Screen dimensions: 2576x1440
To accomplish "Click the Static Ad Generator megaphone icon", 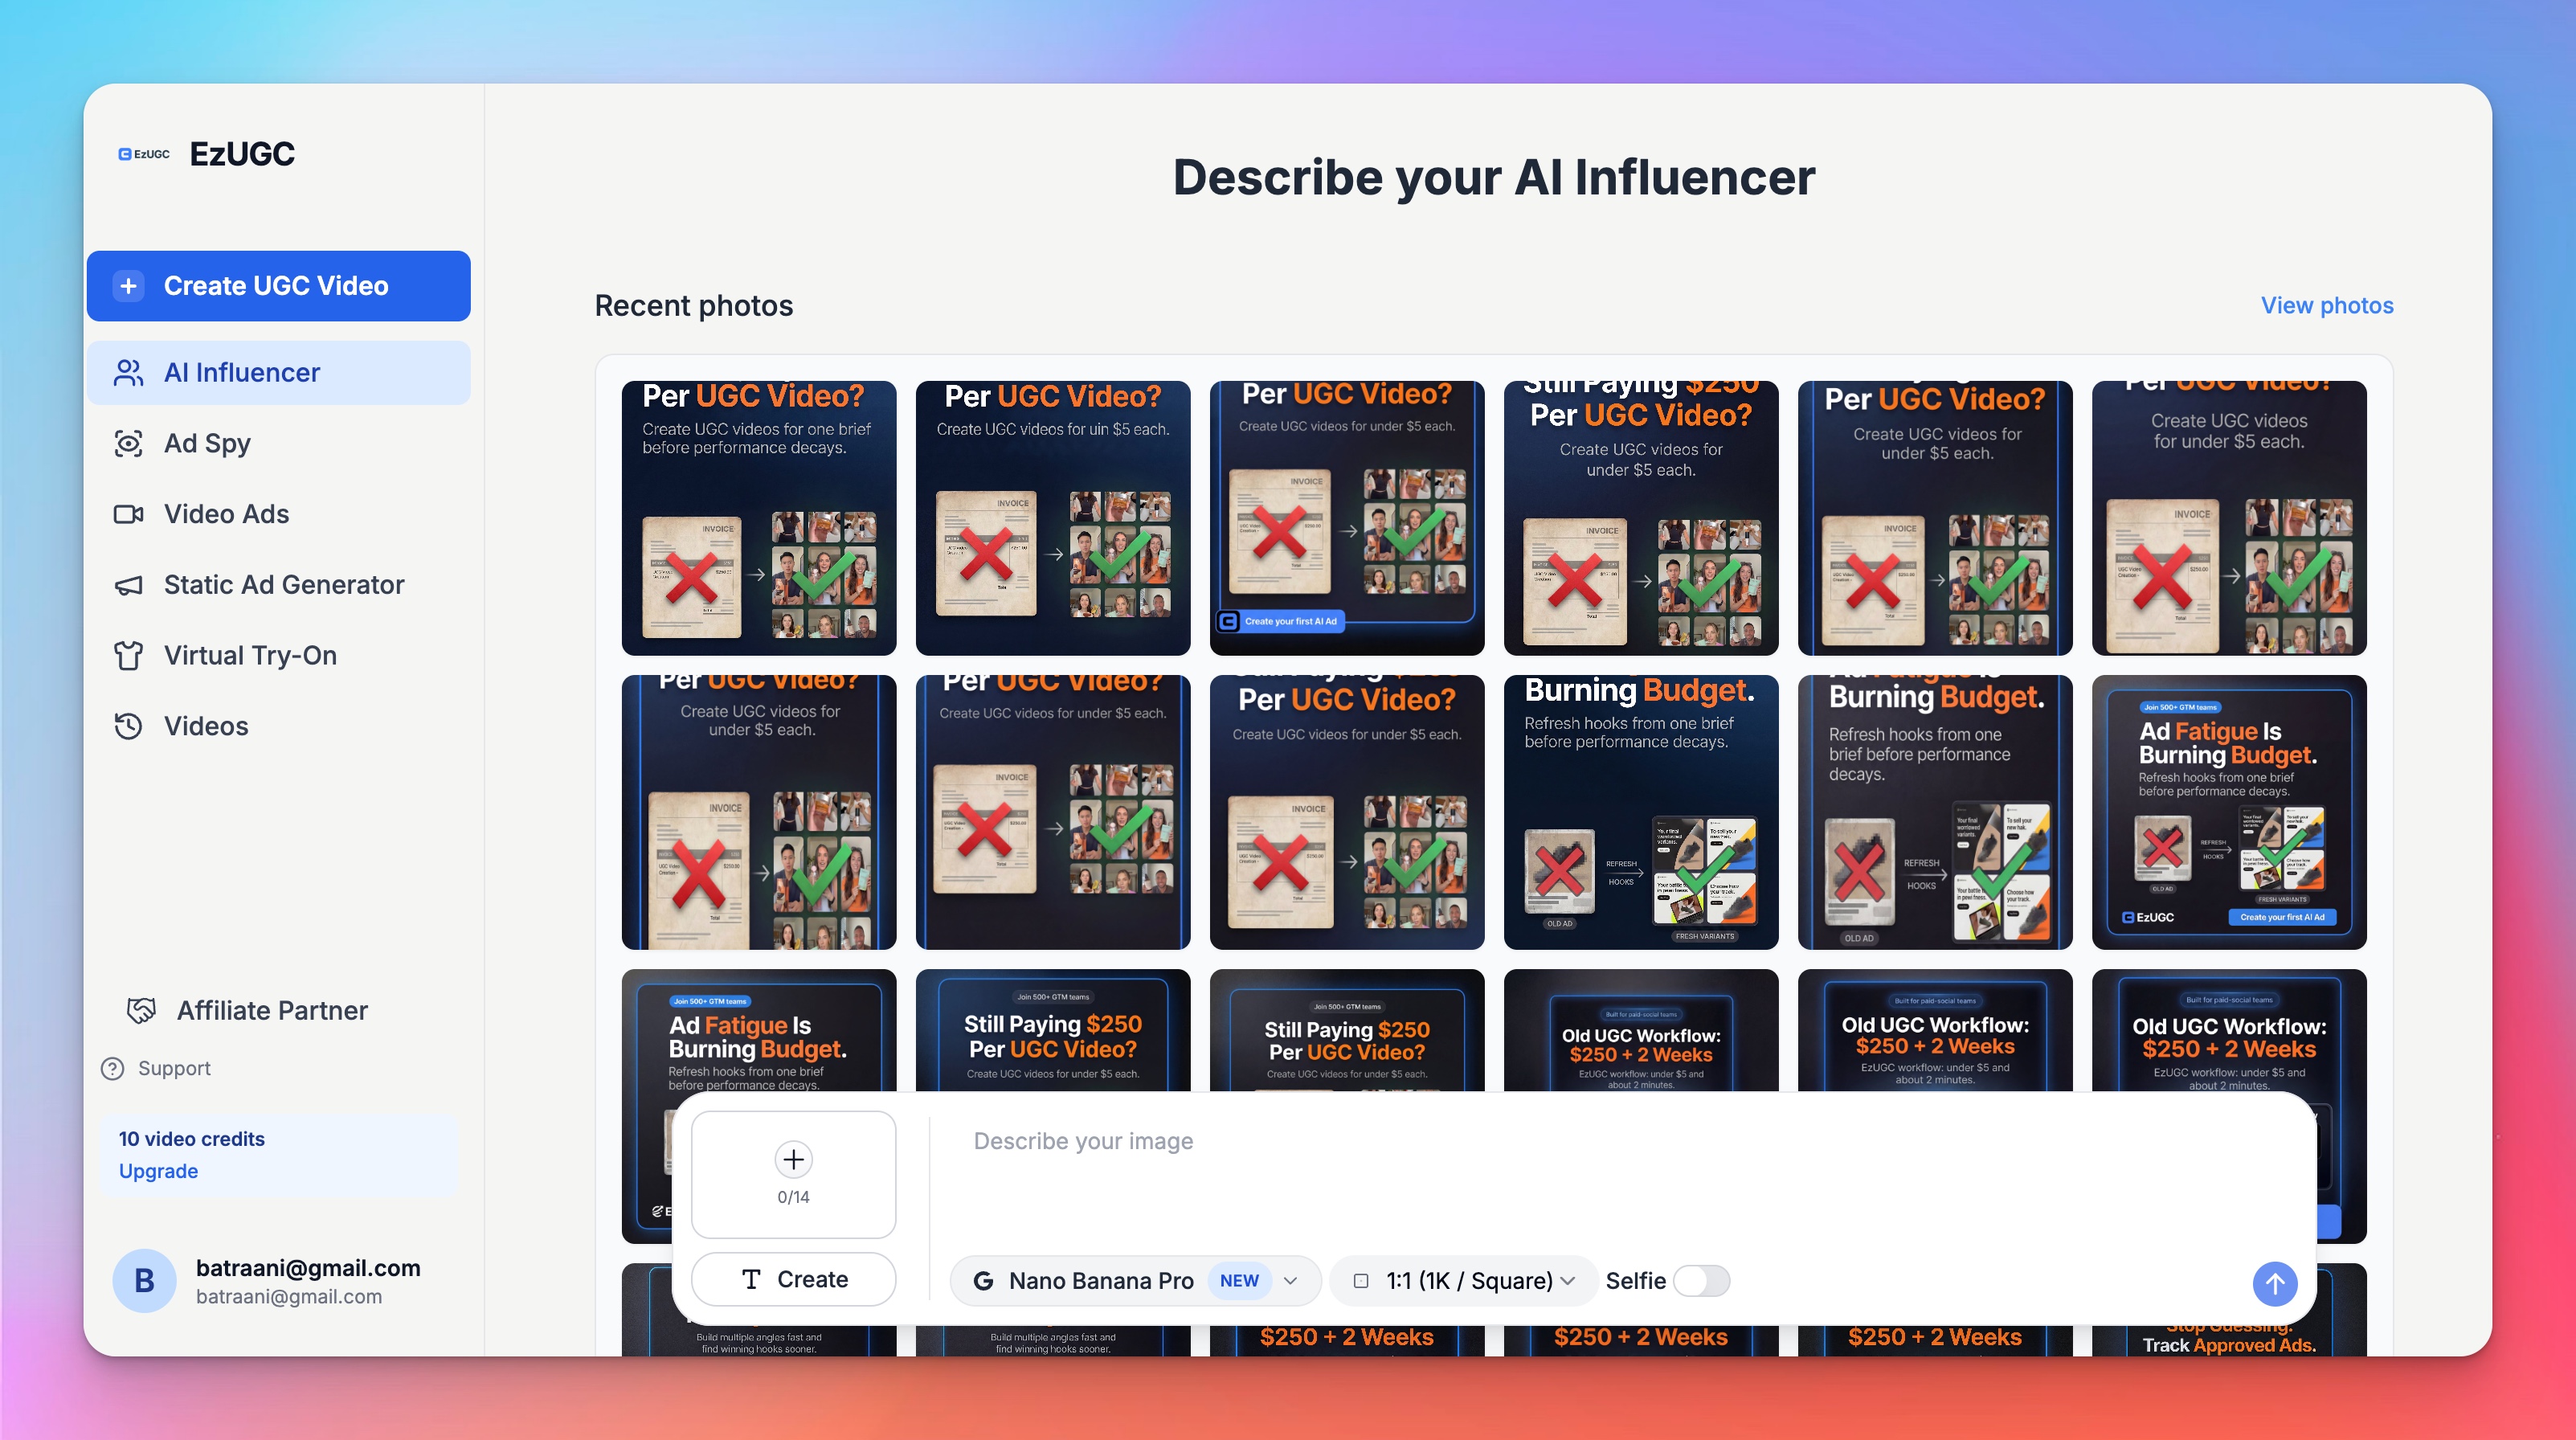I will [x=129, y=585].
